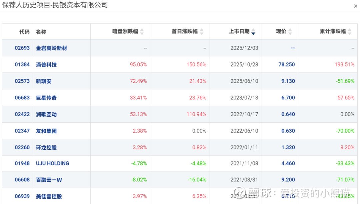
Task: Sort by 首日涨跌幅 column arrows
Action: [x=202, y=32]
